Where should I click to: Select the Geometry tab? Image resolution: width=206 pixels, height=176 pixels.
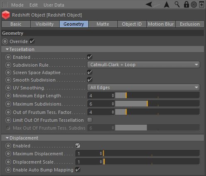(74, 24)
